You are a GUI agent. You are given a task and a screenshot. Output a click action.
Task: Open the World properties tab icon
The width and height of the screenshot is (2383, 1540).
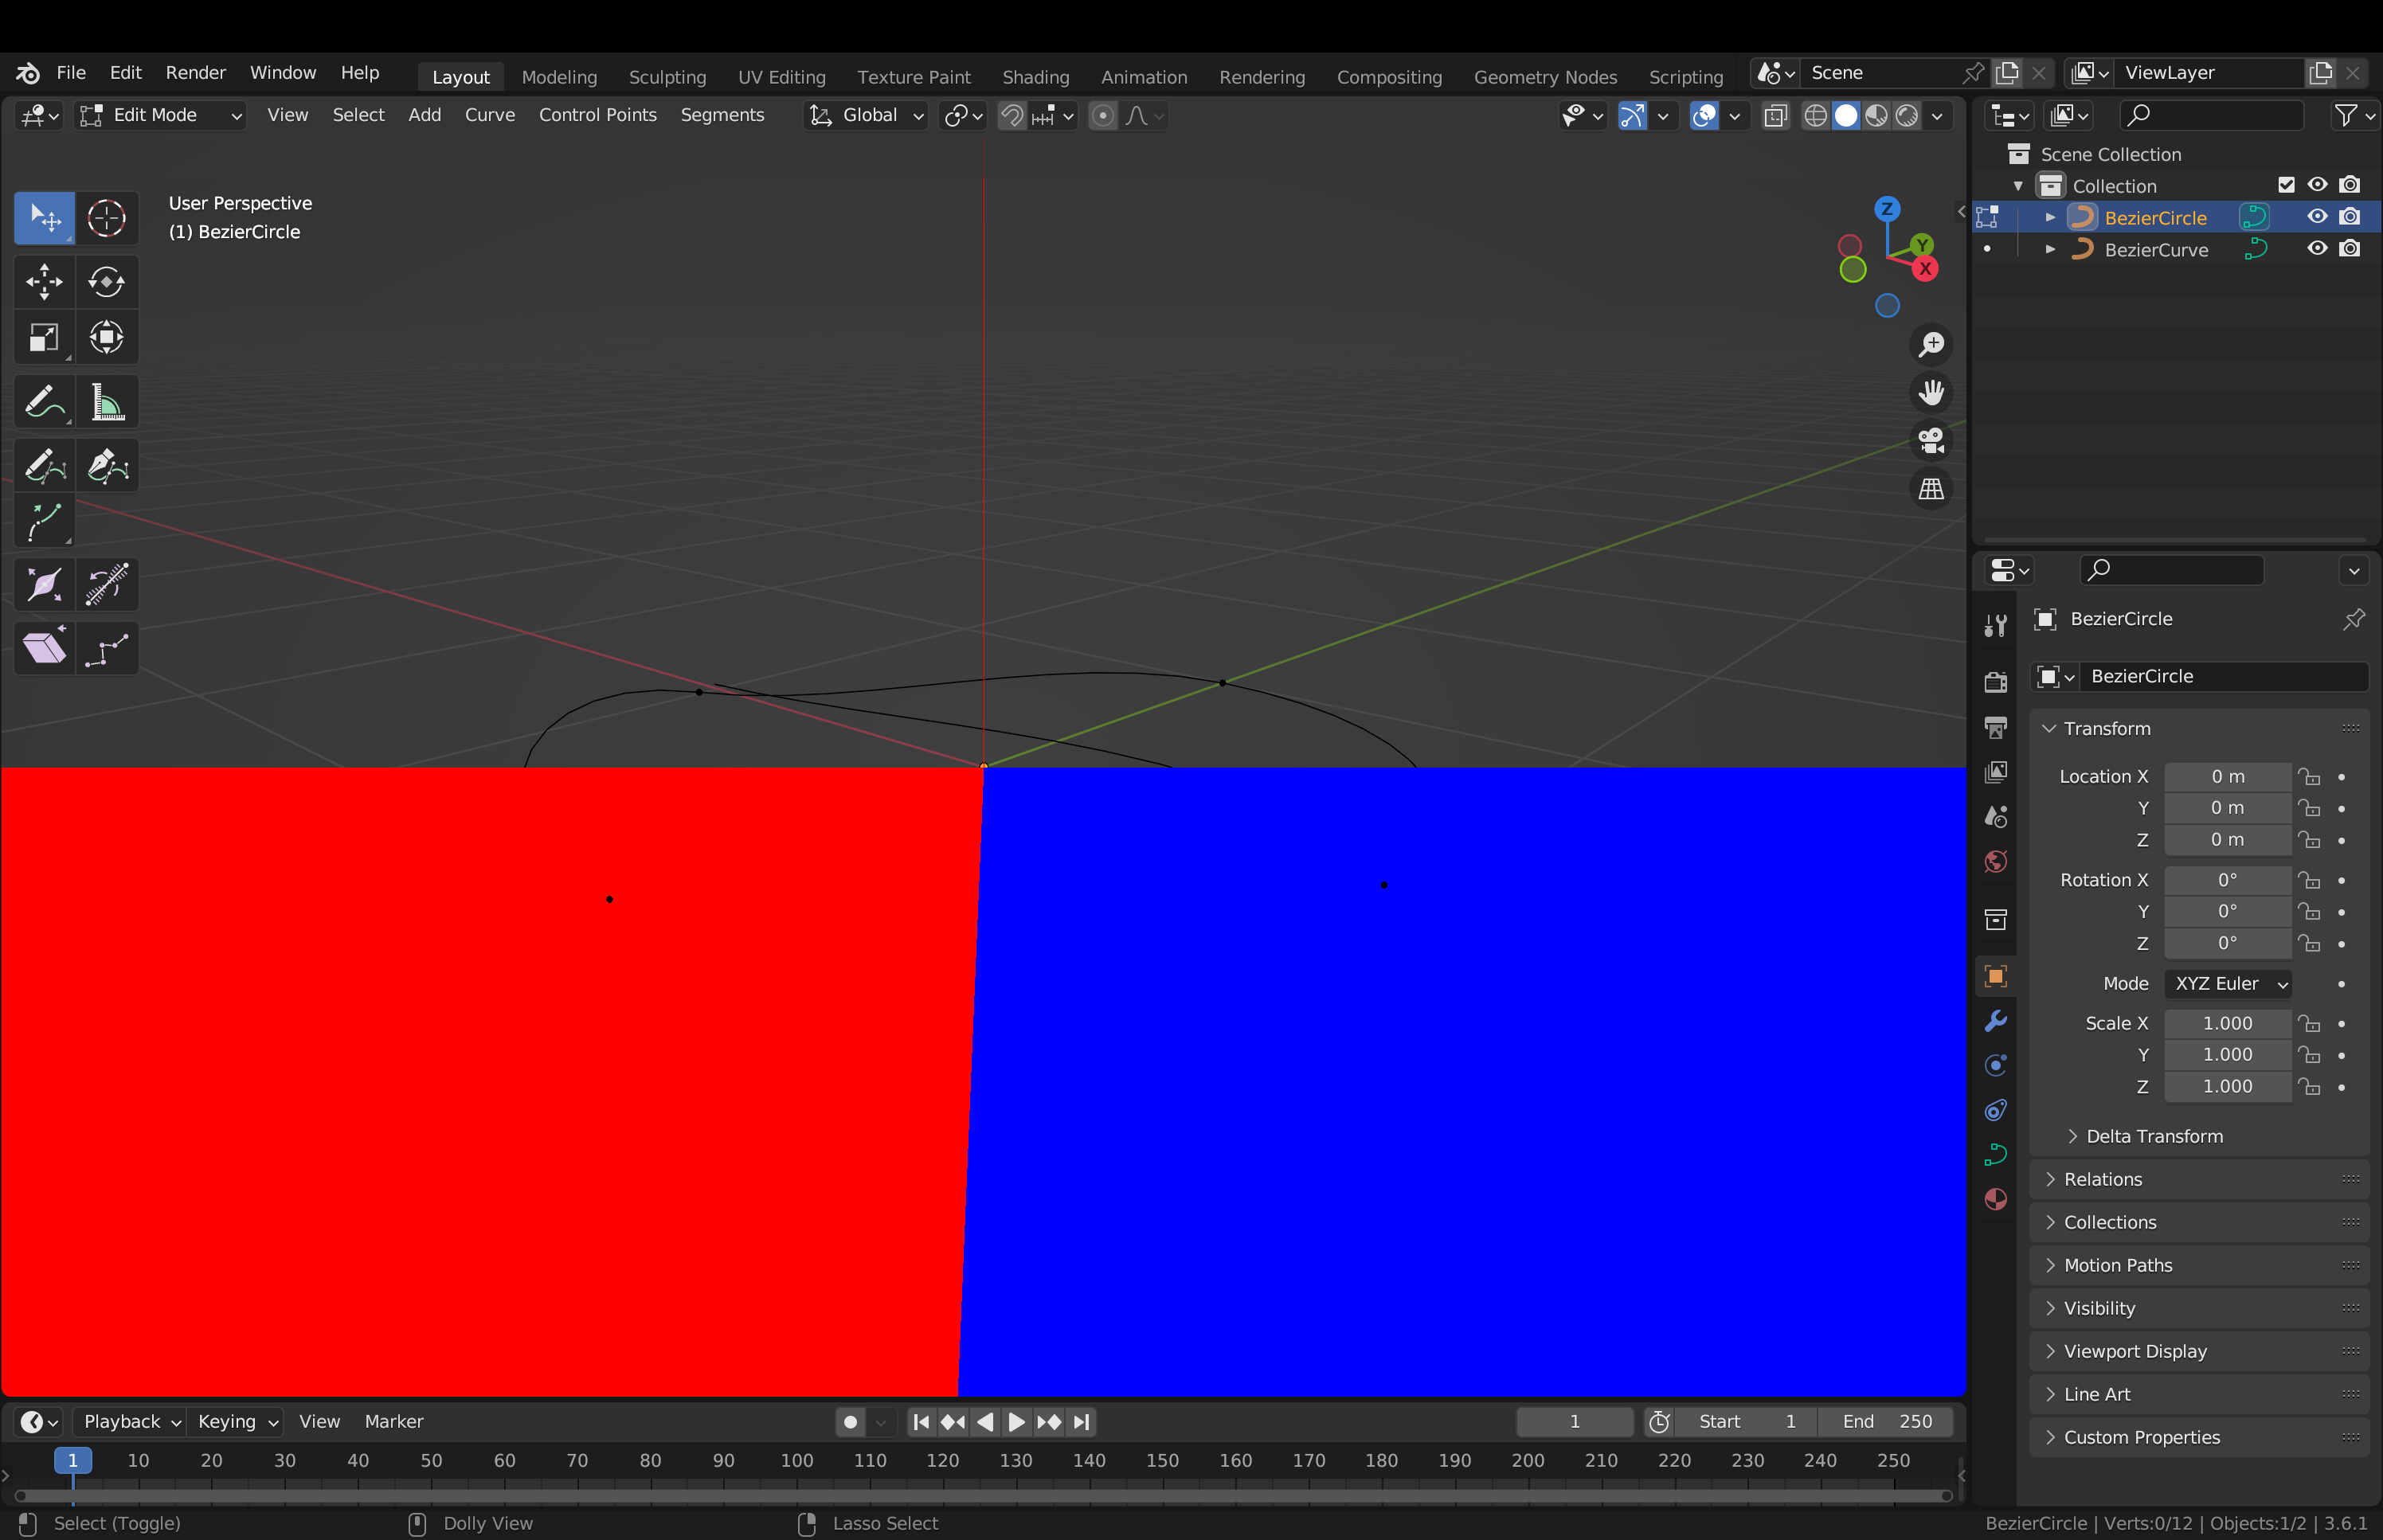pos(1995,862)
